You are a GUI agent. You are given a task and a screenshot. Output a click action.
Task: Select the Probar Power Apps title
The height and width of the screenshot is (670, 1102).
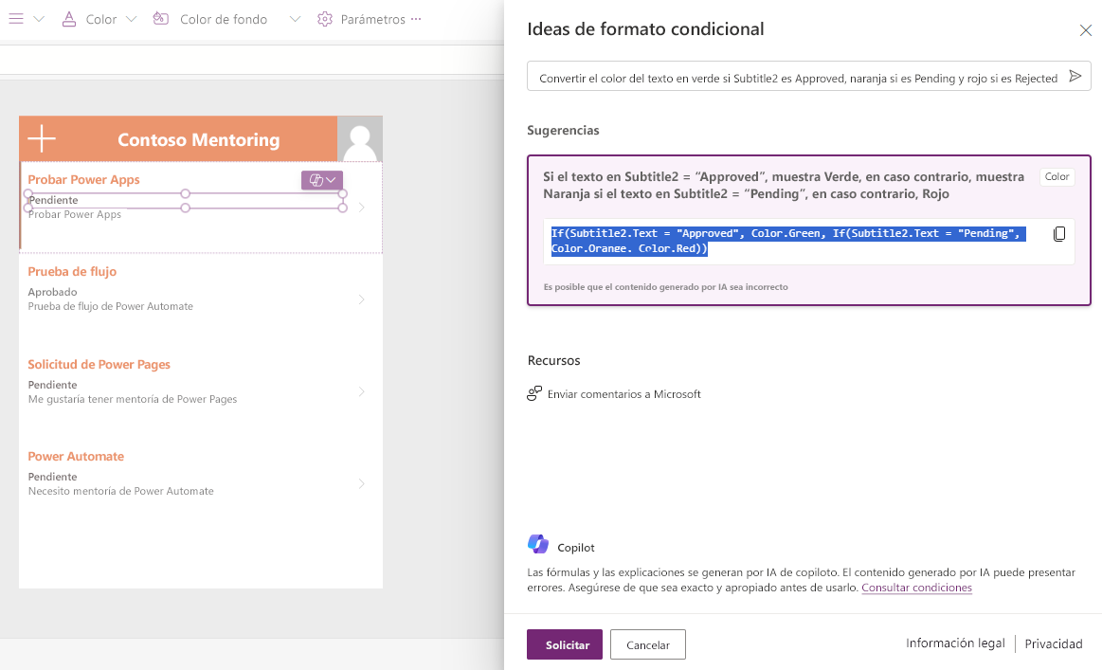(x=83, y=179)
